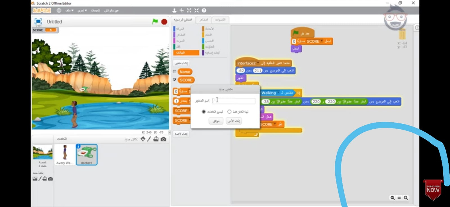Viewport: 450px width, 207px height.
Task: Click the Untitled project name field
Action: tap(54, 22)
